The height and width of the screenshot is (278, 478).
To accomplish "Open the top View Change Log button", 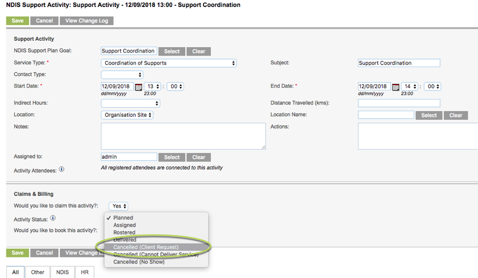I will [87, 21].
